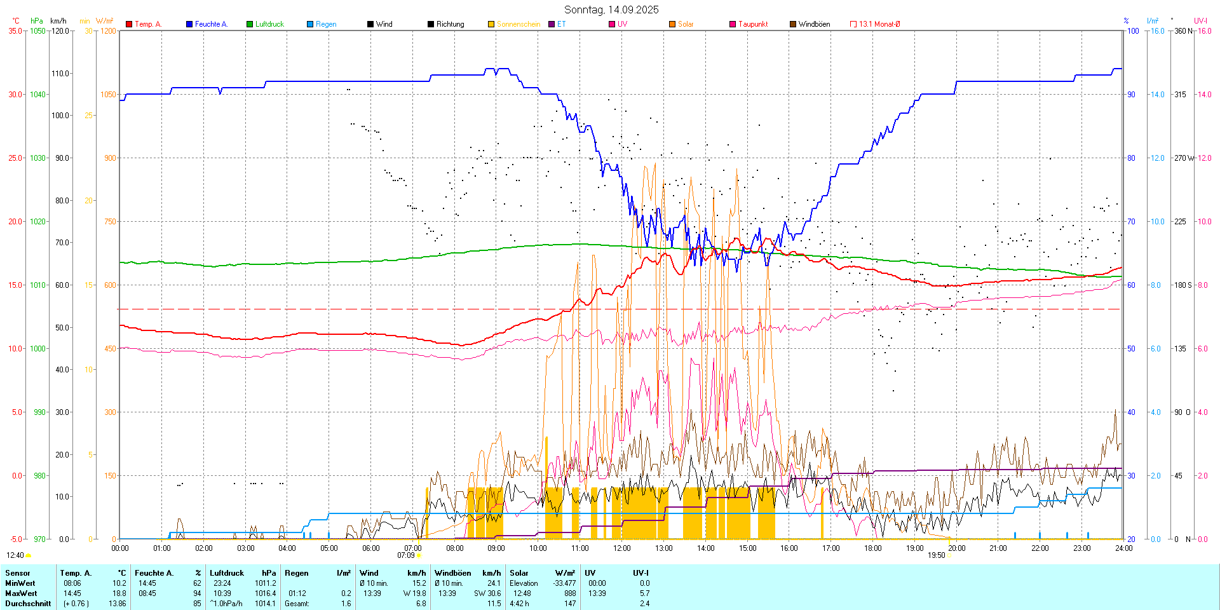This screenshot has height=610, width=1220.
Task: Click the yellow Sonnenschein legend square
Action: click(491, 24)
